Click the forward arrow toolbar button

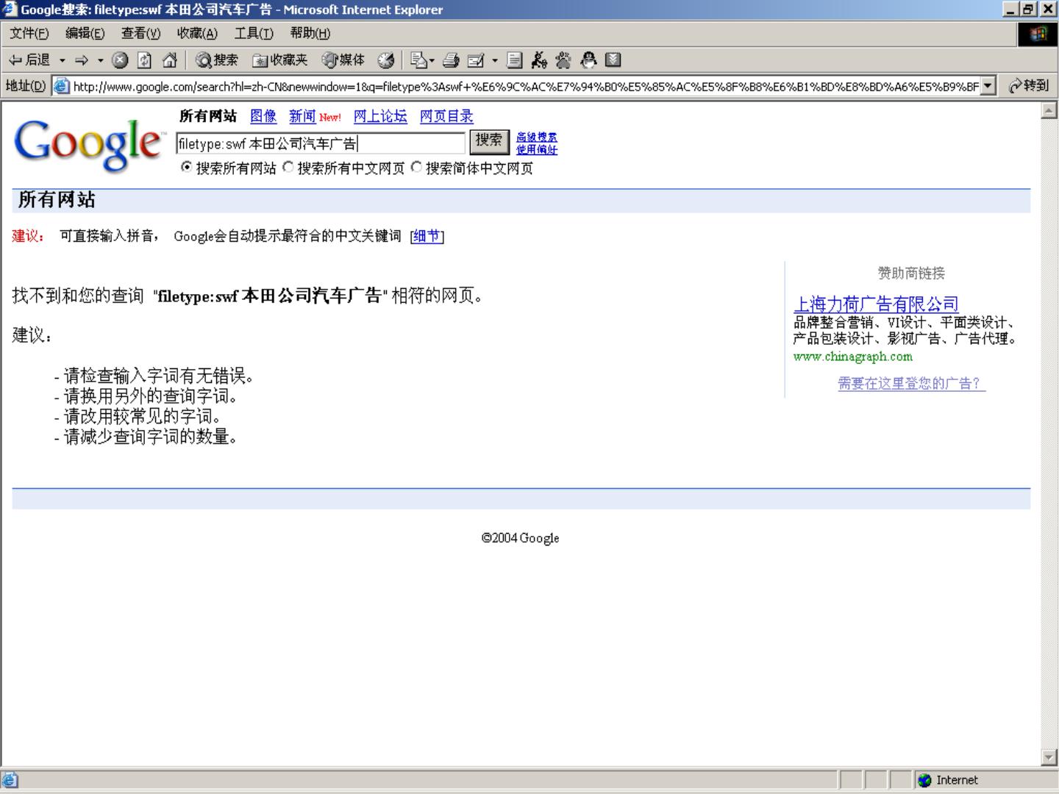point(81,60)
